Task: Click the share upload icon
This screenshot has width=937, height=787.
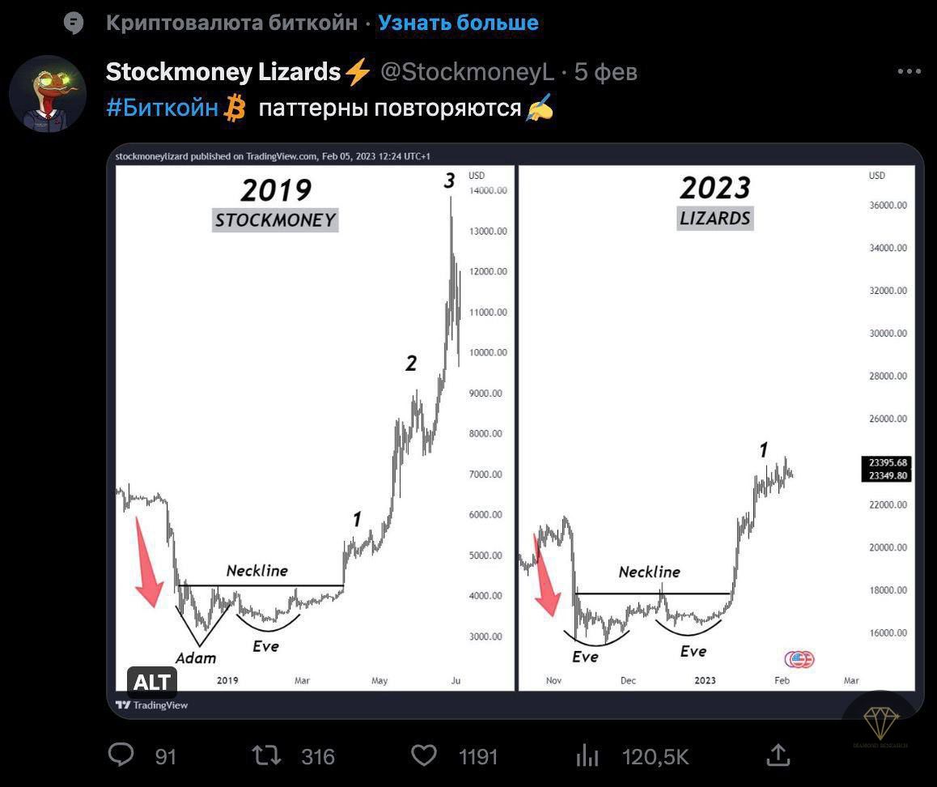Action: click(x=778, y=755)
